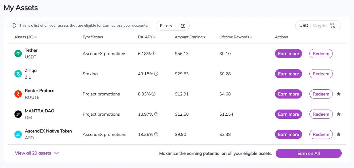This screenshot has width=354, height=168.
Task: Click the currency swap icon beside Crypto
Action: tap(333, 25)
